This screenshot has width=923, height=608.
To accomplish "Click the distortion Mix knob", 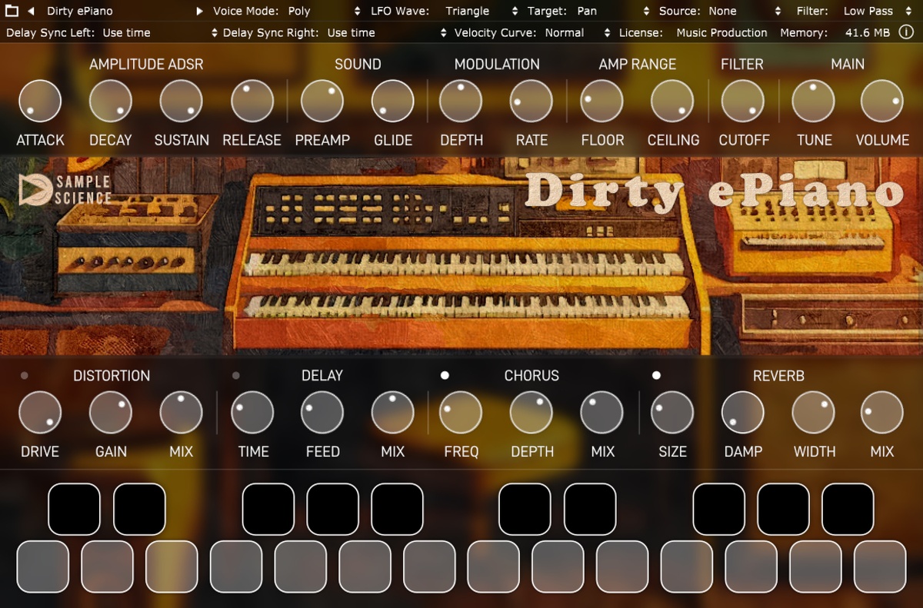I will (x=182, y=413).
